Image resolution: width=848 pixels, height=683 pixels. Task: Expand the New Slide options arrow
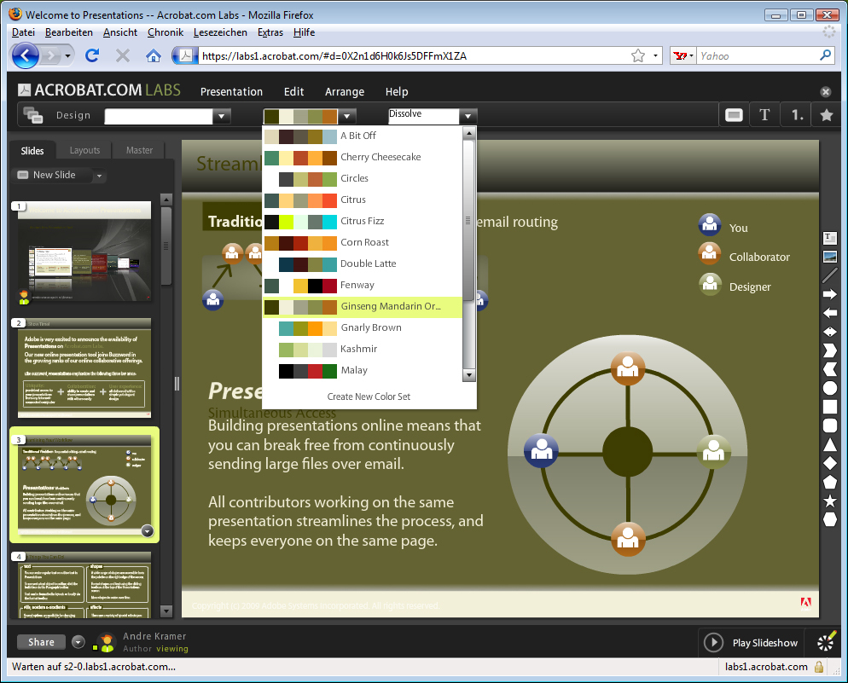[x=99, y=176]
